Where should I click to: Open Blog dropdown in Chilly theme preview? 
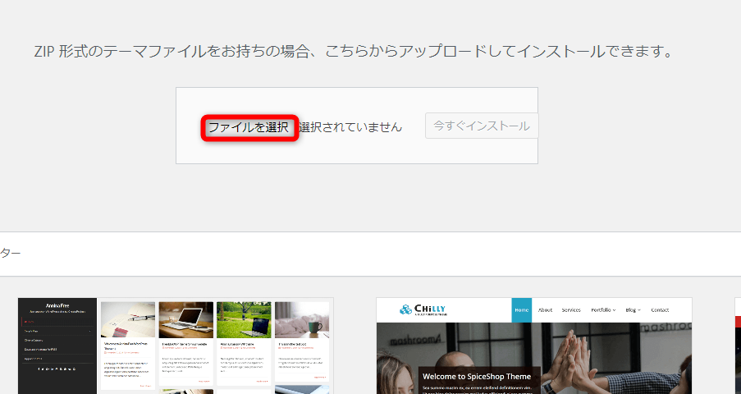[633, 310]
